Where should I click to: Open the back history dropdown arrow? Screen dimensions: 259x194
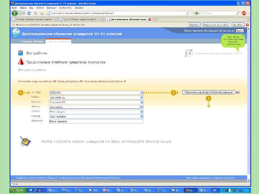(x=24, y=13)
